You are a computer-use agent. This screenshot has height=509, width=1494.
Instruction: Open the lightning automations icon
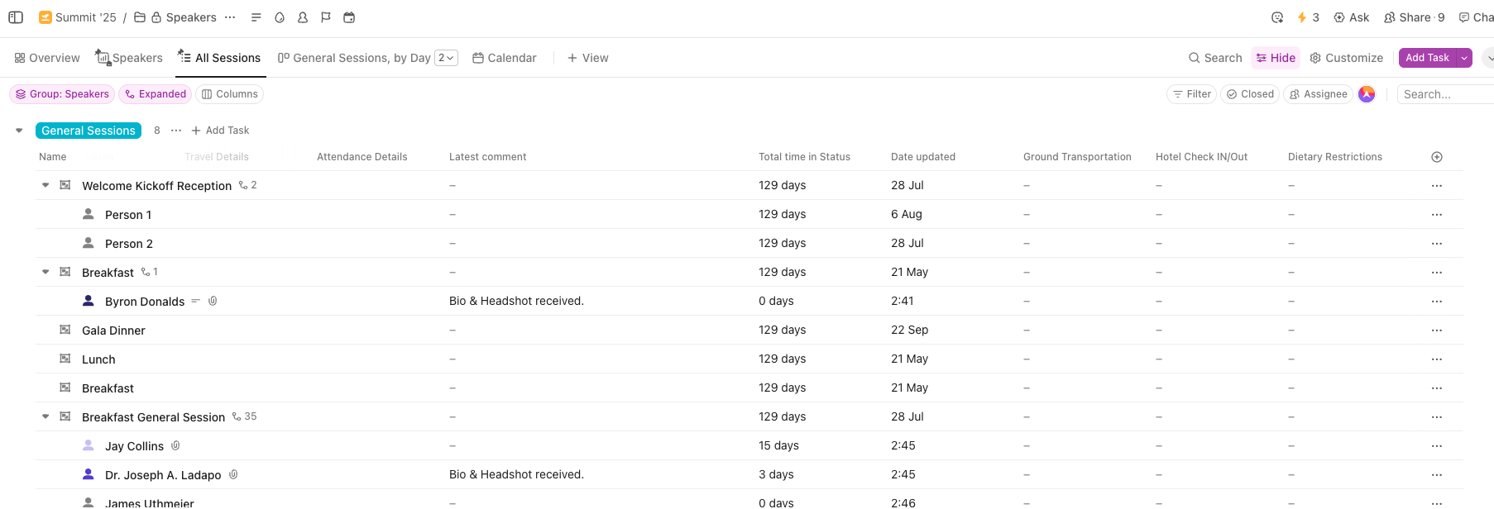[x=1302, y=17]
